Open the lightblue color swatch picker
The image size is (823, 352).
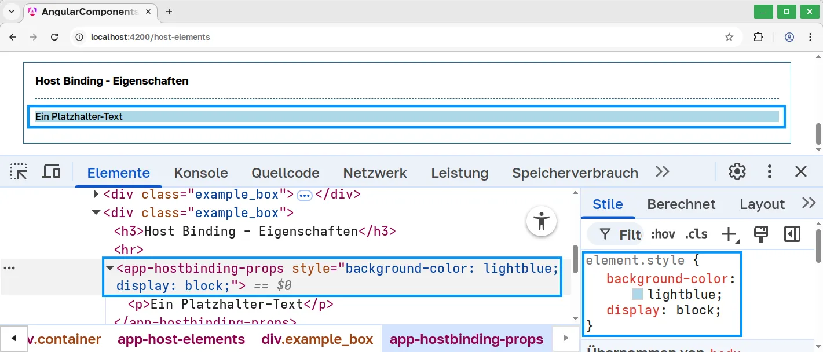(x=637, y=295)
